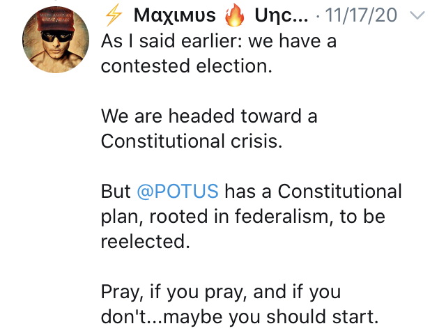Click the red cap in the avatar
Image resolution: width=446 pixels, height=333 pixels.
click(55, 20)
